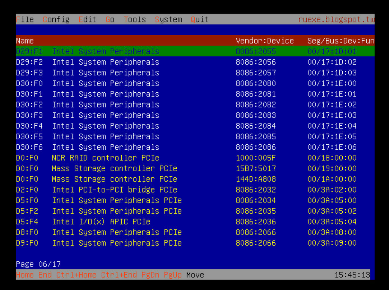Viewport: 389px width, 290px height.
Task: Click the 15:45:13 clock display
Action: (x=352, y=275)
